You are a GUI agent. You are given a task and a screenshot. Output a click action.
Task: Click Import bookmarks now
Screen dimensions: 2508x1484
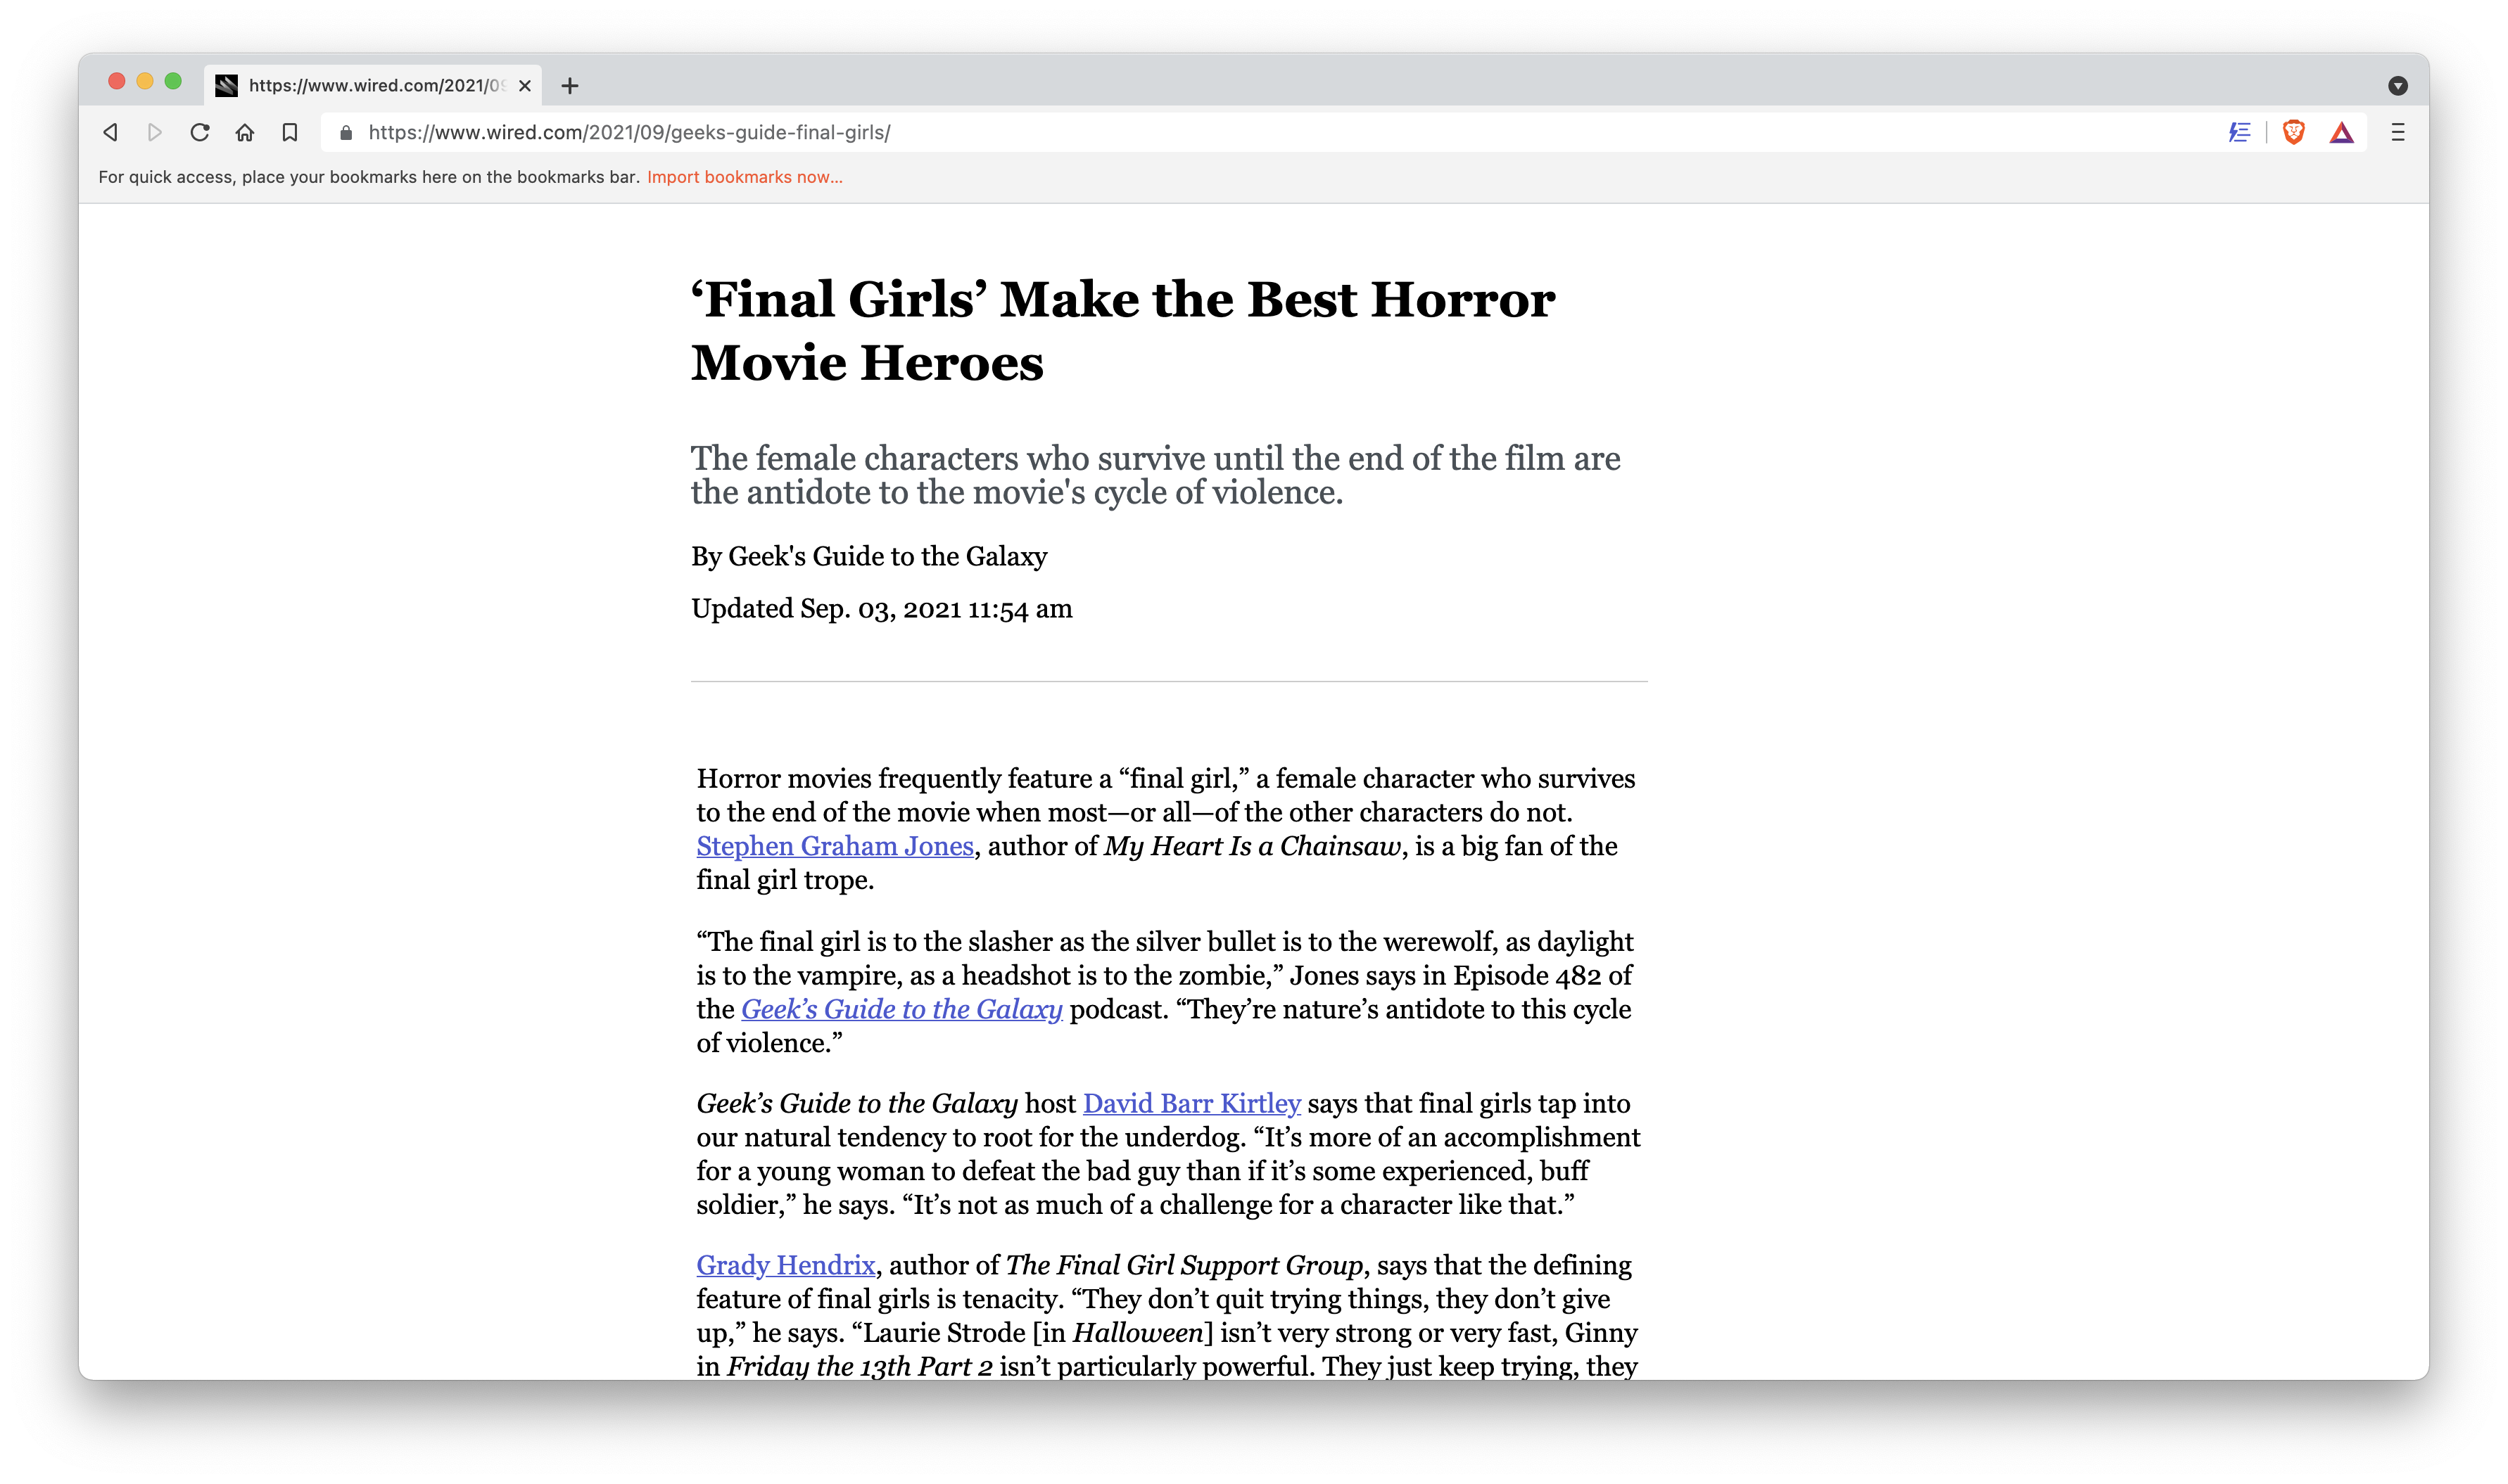(745, 177)
